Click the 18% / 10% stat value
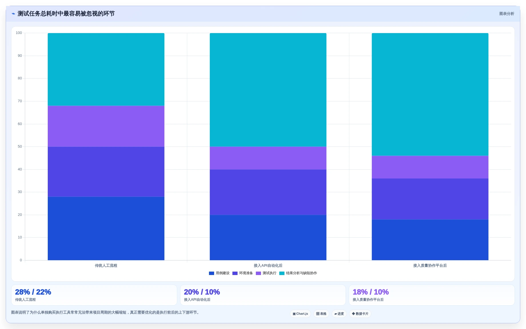The height and width of the screenshot is (329, 526). pyautogui.click(x=371, y=292)
